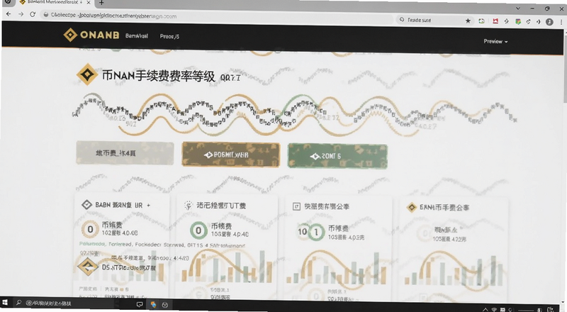
Task: Click the green ZONT 6 button
Action: coord(337,156)
